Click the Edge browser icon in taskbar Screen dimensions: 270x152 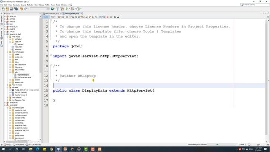(38, 149)
